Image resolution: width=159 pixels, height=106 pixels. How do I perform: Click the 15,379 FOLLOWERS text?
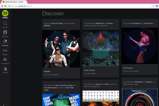(x=51, y=75)
